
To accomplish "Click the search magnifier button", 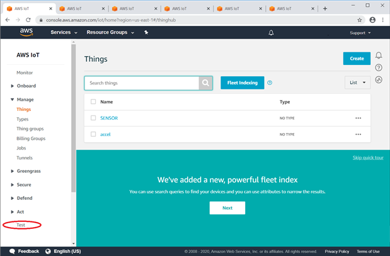I will click(205, 83).
